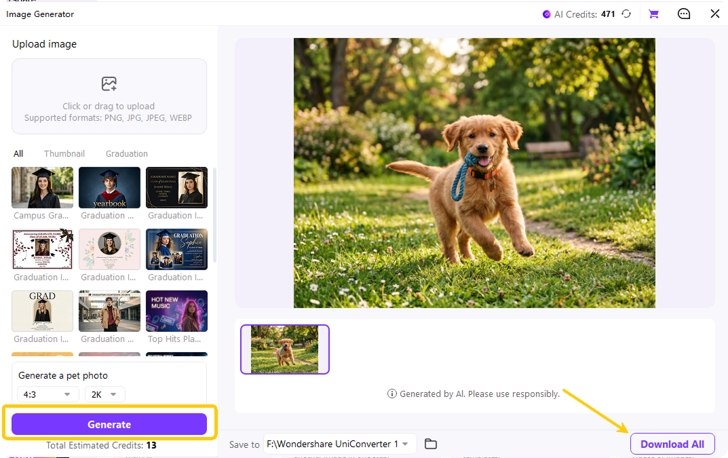Pick the pink floral circle graduation template

tap(109, 250)
